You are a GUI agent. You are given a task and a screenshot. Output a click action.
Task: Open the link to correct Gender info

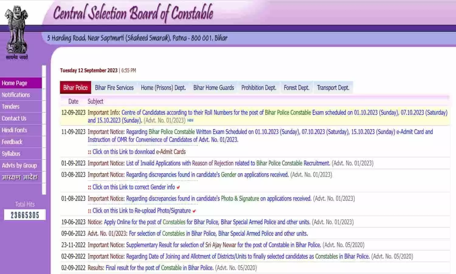133,187
